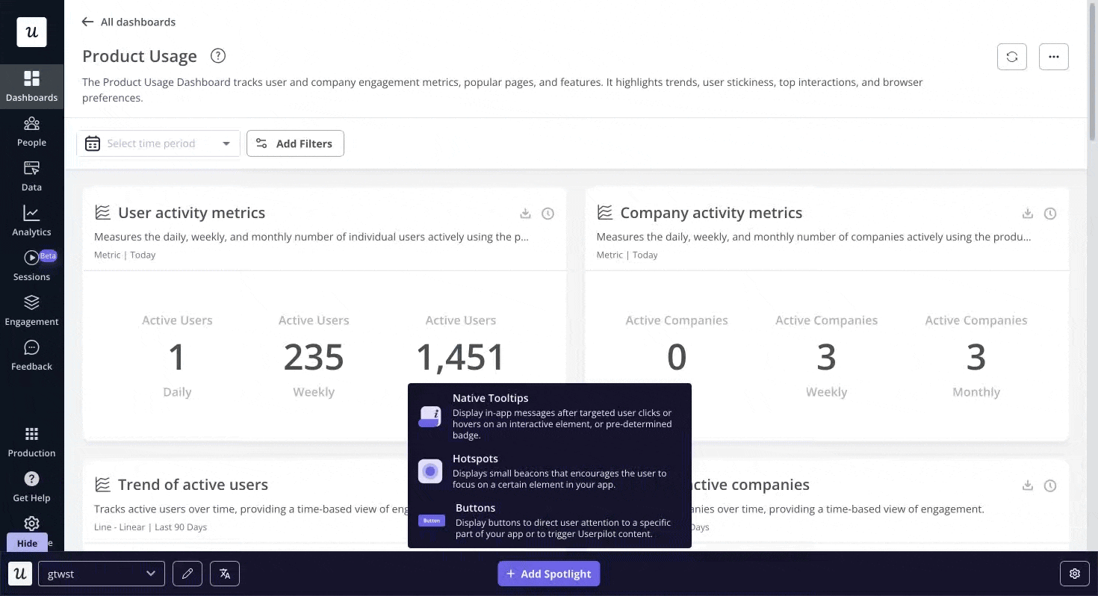Click the Add Filters button

point(295,143)
